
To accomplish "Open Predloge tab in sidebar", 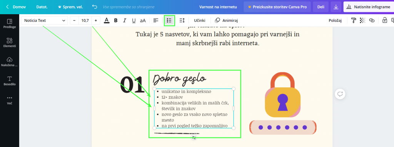I will pyautogui.click(x=10, y=24).
